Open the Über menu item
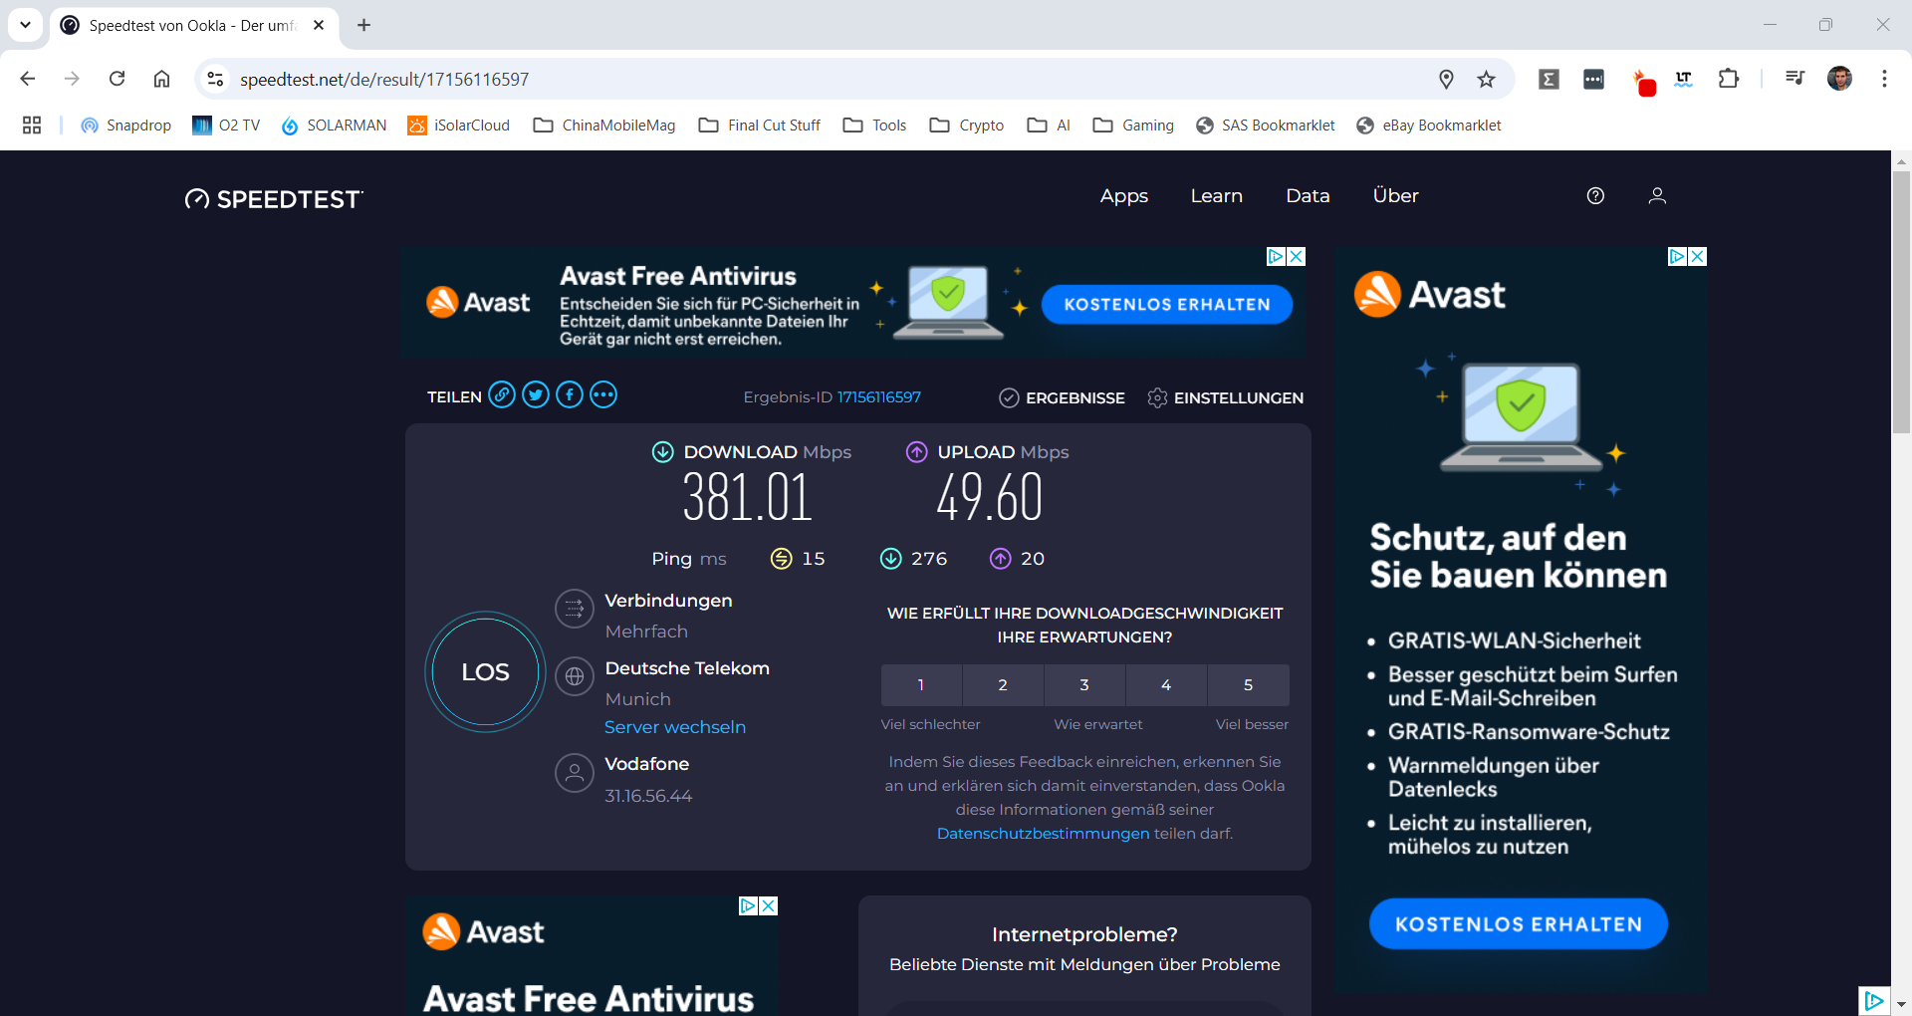This screenshot has height=1016, width=1912. click(x=1395, y=196)
